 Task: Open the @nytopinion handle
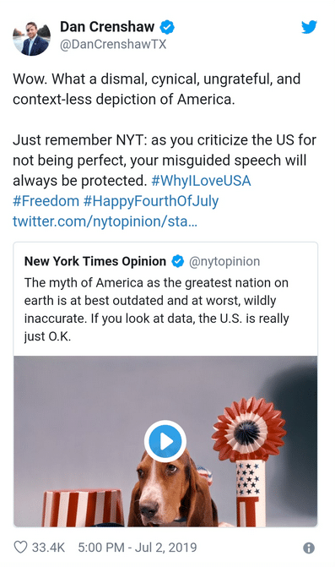click(224, 261)
